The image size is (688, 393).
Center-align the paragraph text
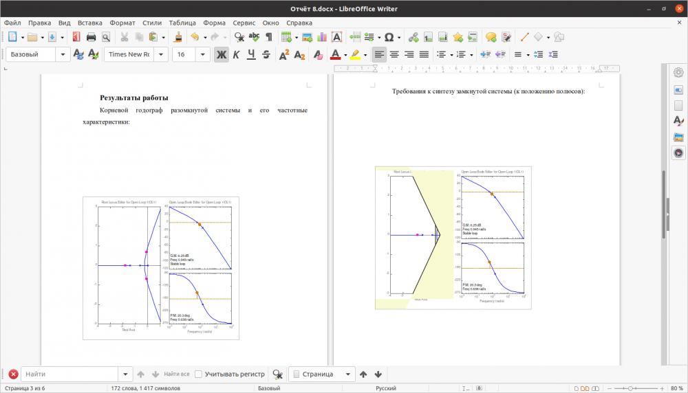tap(394, 54)
